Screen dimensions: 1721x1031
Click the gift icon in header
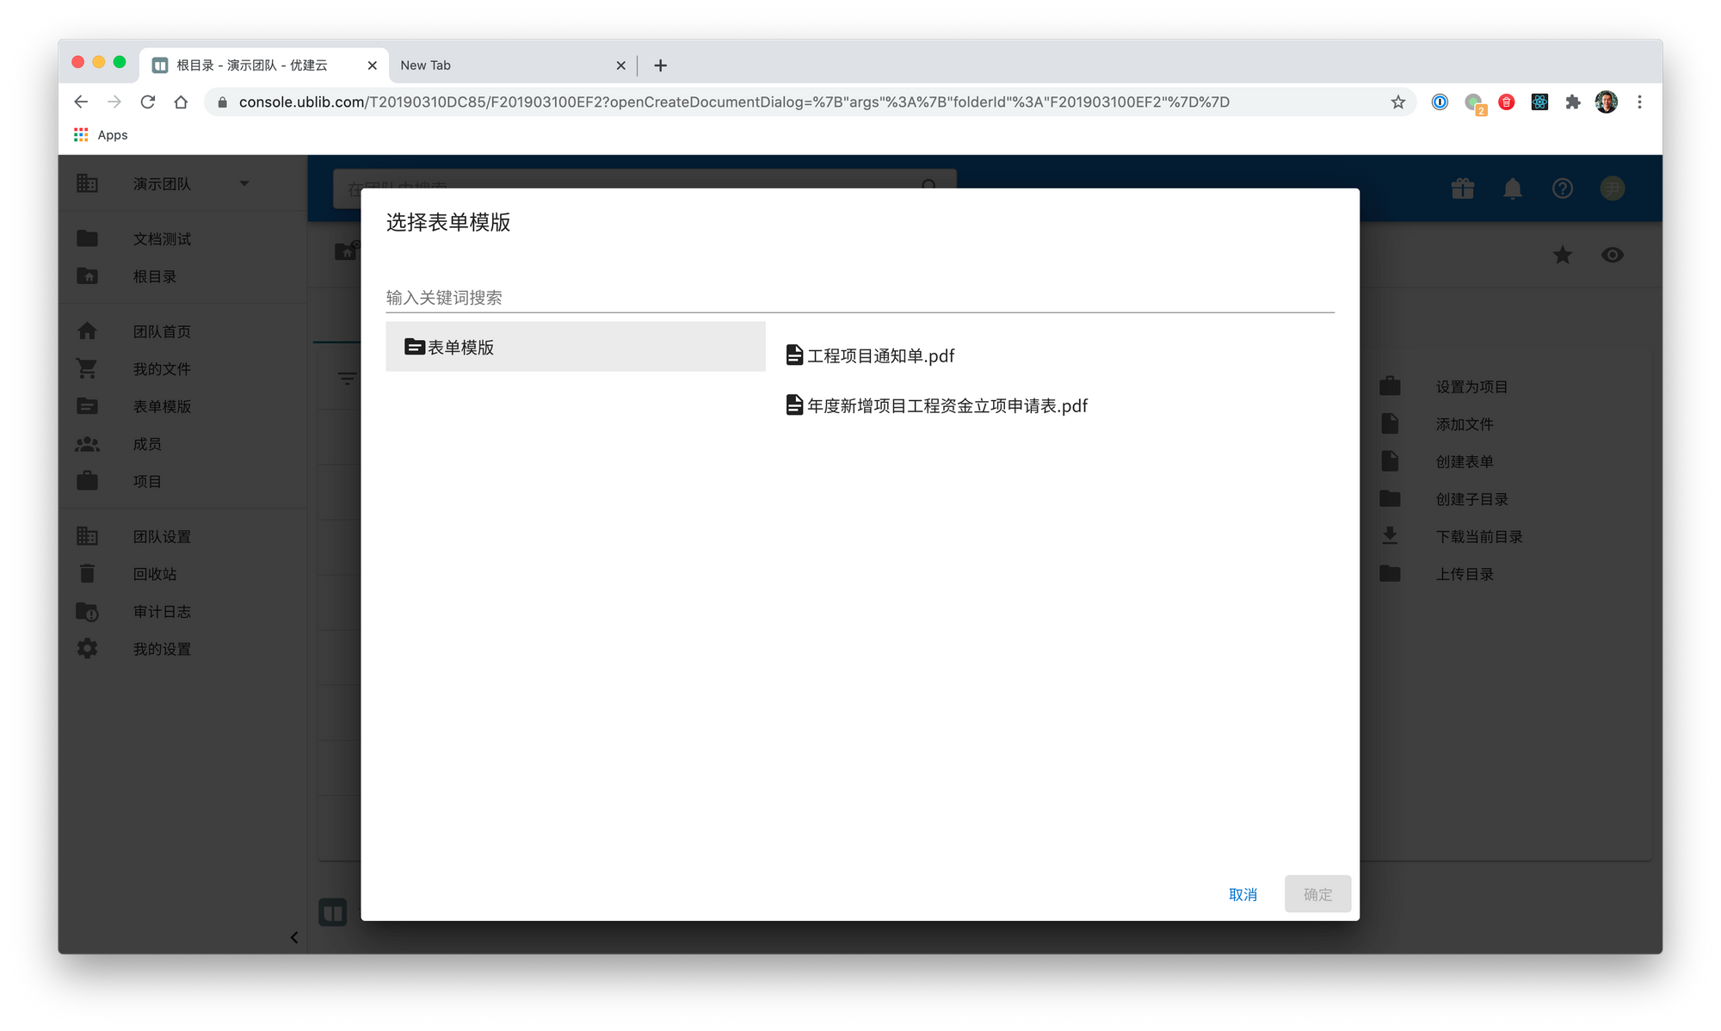tap(1462, 188)
